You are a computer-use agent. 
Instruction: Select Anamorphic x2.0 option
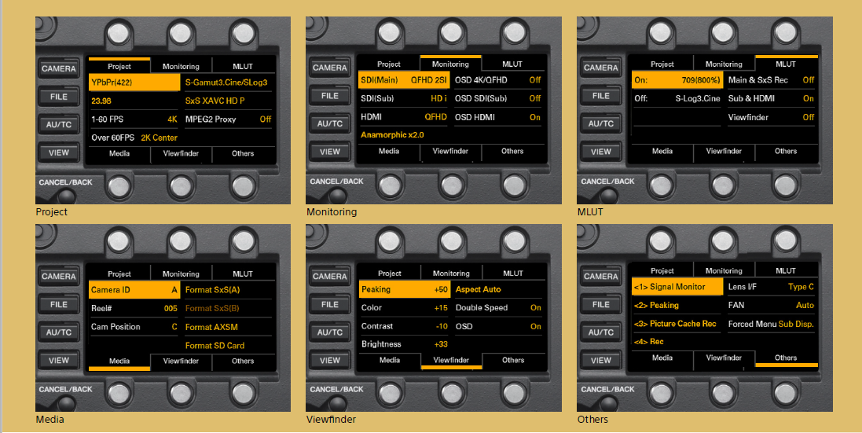click(392, 135)
